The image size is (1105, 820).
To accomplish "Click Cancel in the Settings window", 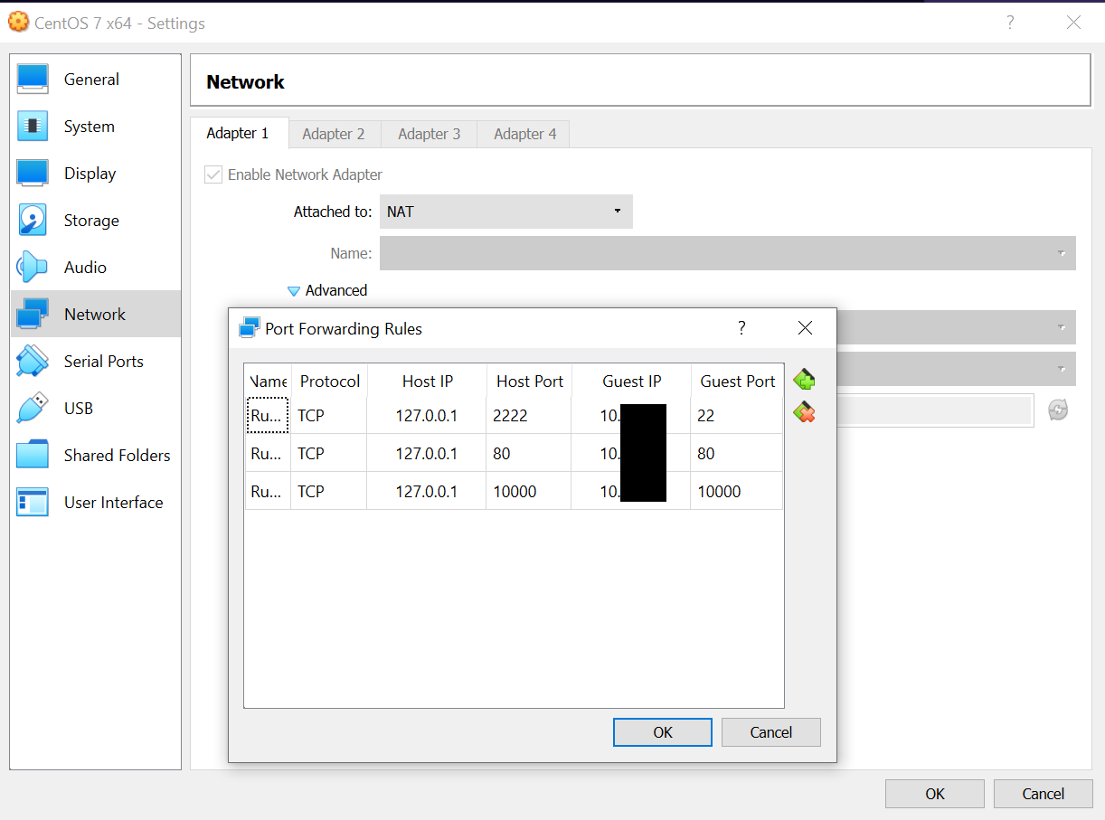I will (1044, 794).
